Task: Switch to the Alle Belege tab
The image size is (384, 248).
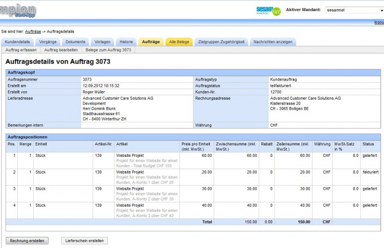Action: [x=179, y=42]
